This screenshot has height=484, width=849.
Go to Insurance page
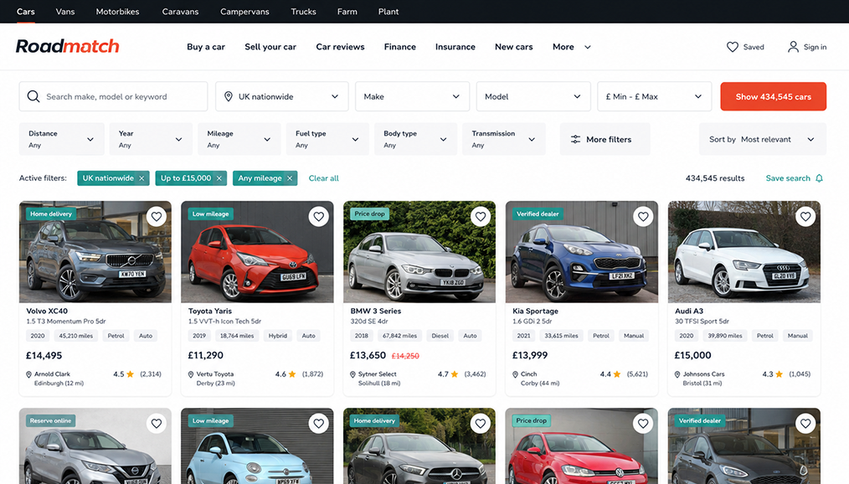click(x=455, y=47)
